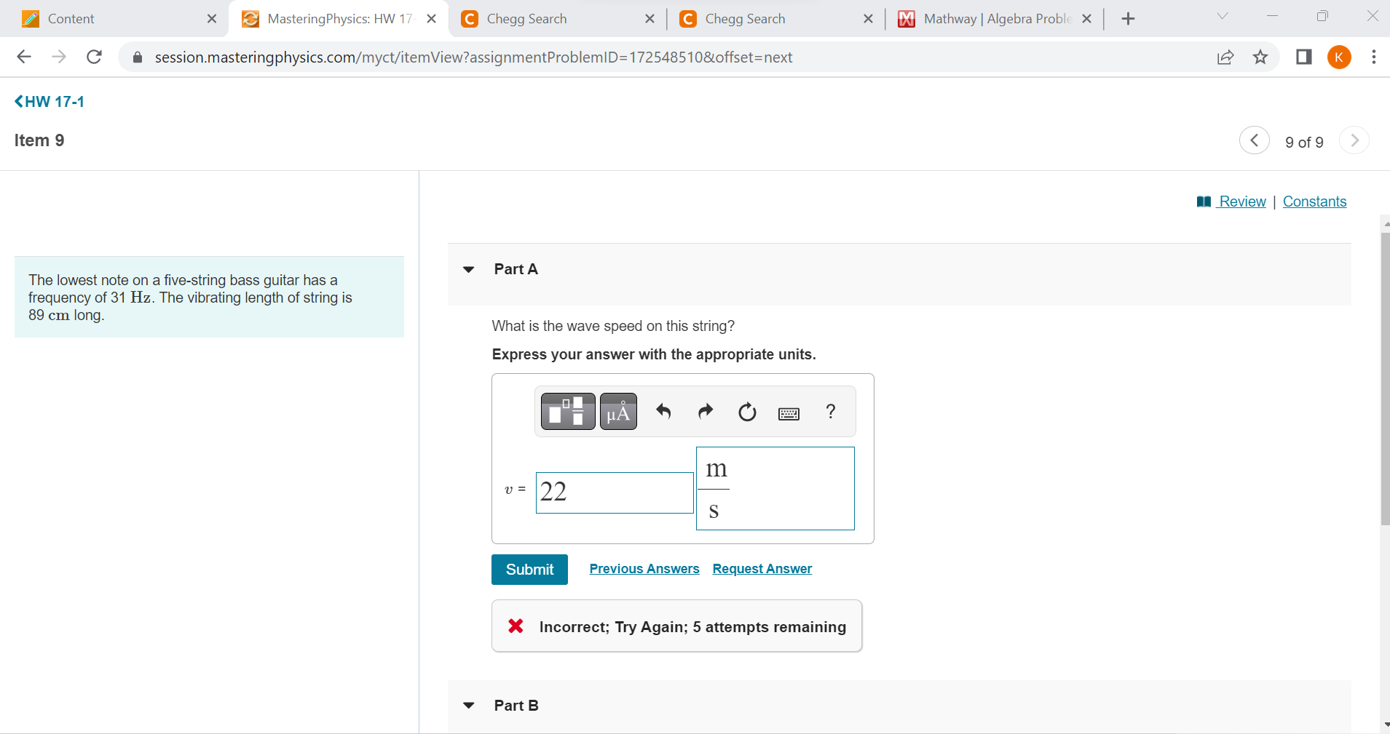This screenshot has width=1390, height=734.
Task: View site security lock information
Action: click(x=138, y=57)
